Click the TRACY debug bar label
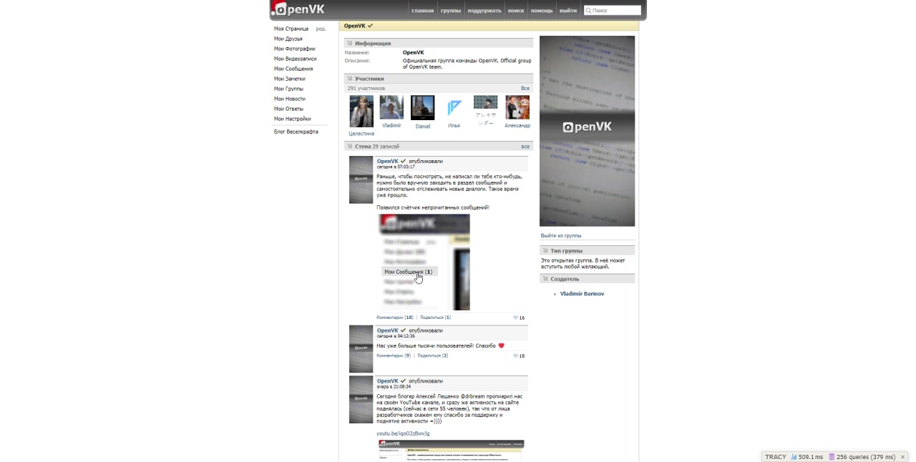The width and height of the screenshot is (916, 462). coord(775,457)
